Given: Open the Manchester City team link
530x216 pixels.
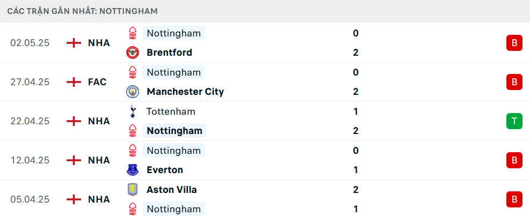Looking at the screenshot, I should (x=185, y=92).
